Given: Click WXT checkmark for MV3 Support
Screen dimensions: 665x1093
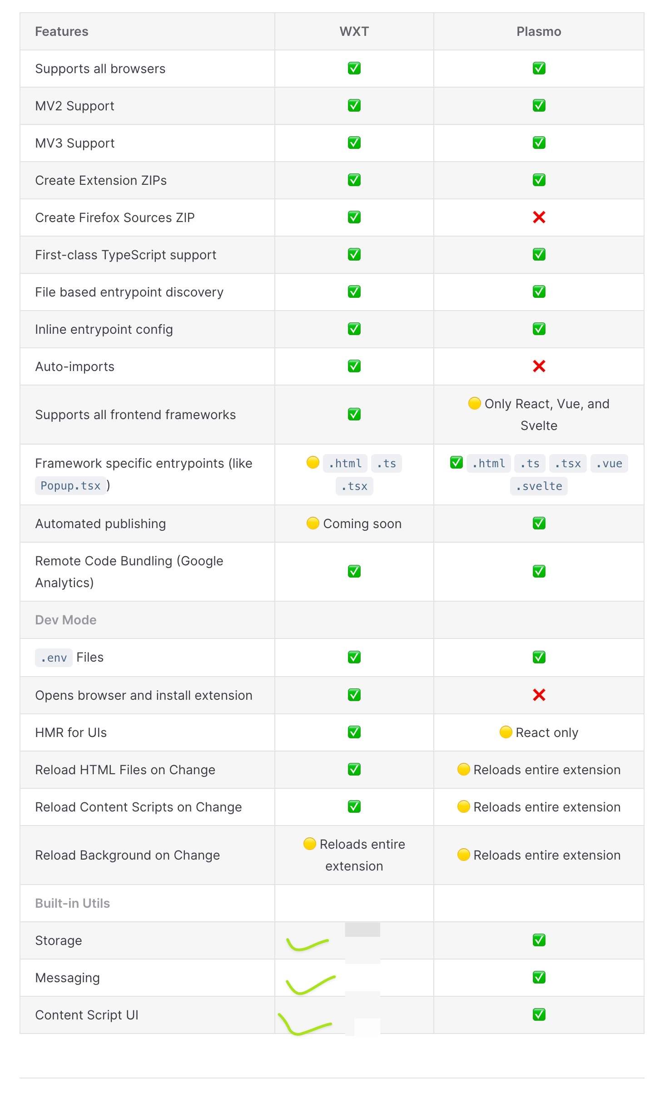Looking at the screenshot, I should (354, 143).
